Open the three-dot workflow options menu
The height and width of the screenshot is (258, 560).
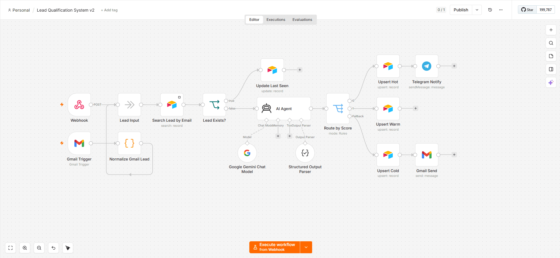501,10
